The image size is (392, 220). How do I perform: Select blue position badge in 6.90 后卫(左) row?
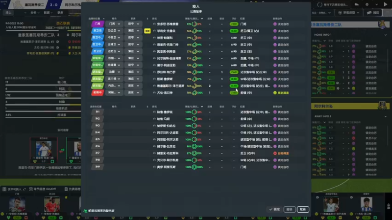(97, 51)
